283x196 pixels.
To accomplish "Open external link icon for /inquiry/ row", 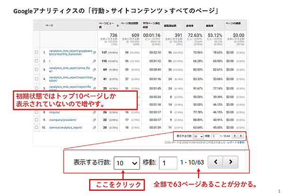I will pyautogui.click(x=94, y=112).
